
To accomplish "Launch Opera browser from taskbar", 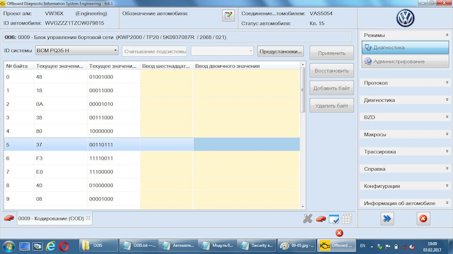I will coord(64,246).
